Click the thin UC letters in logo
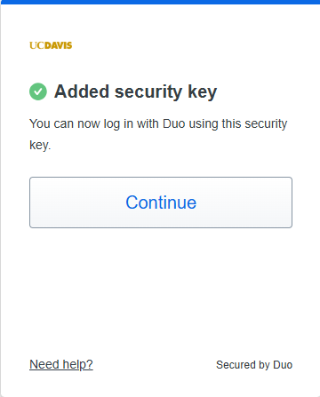 36,45
